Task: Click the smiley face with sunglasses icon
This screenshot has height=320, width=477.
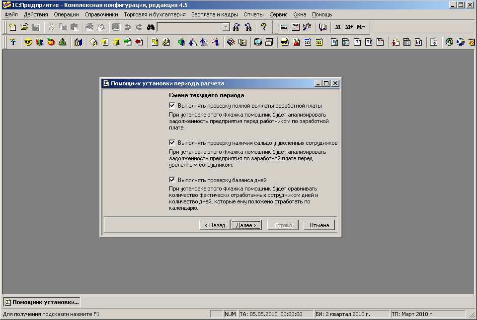Action: [28, 42]
